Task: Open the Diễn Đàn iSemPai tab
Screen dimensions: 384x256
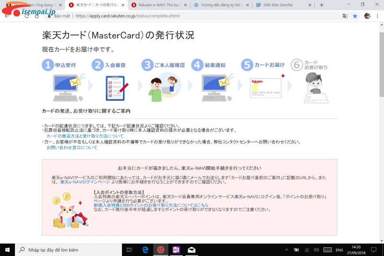Action: 284,5
